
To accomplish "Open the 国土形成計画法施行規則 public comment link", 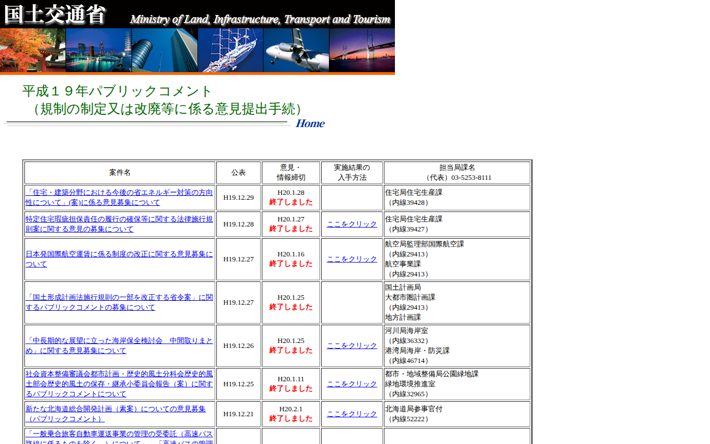I will [x=118, y=302].
